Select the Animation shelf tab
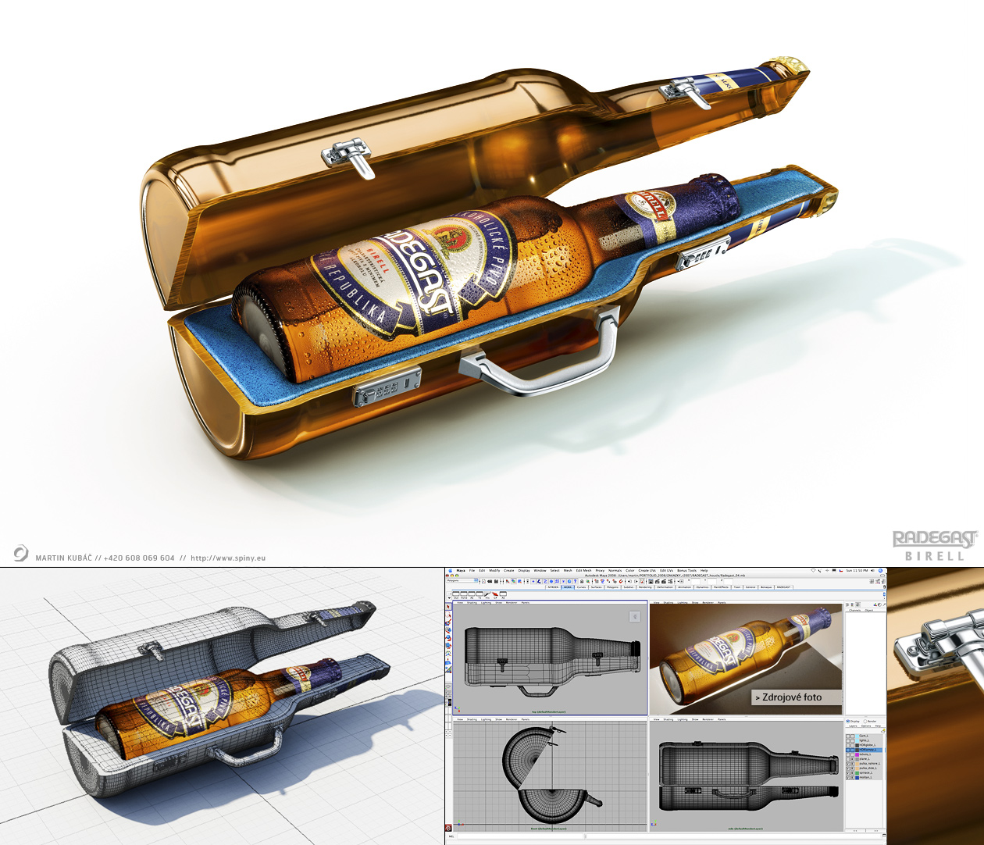This screenshot has height=845, width=984. (x=685, y=587)
